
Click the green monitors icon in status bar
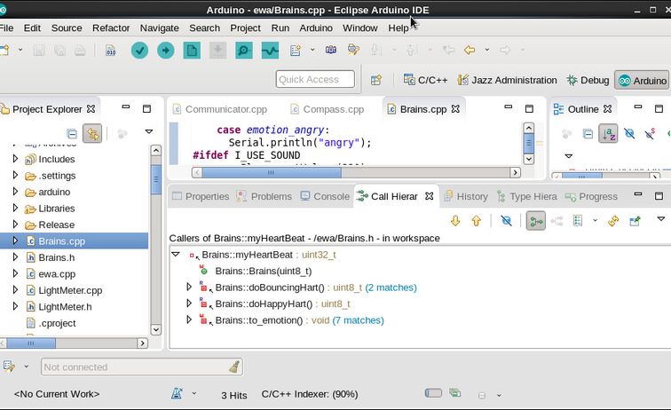tap(455, 392)
